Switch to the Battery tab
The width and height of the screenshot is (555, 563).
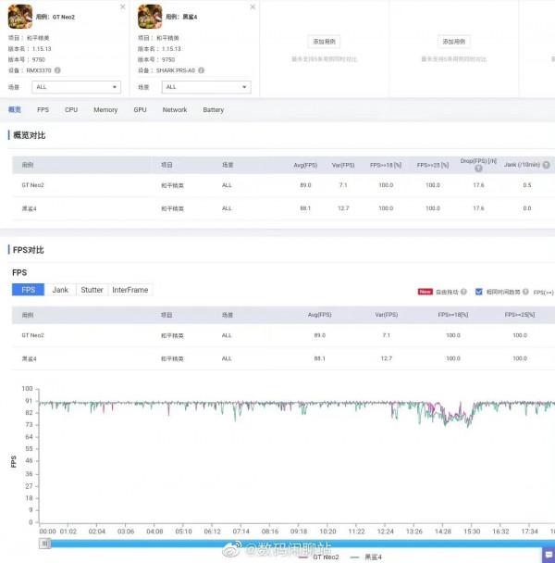pos(213,110)
